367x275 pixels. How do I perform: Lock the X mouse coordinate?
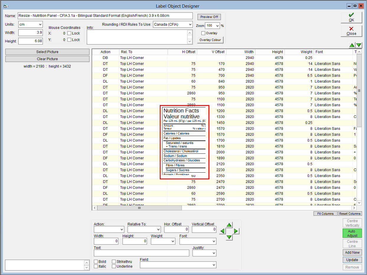coord(69,33)
